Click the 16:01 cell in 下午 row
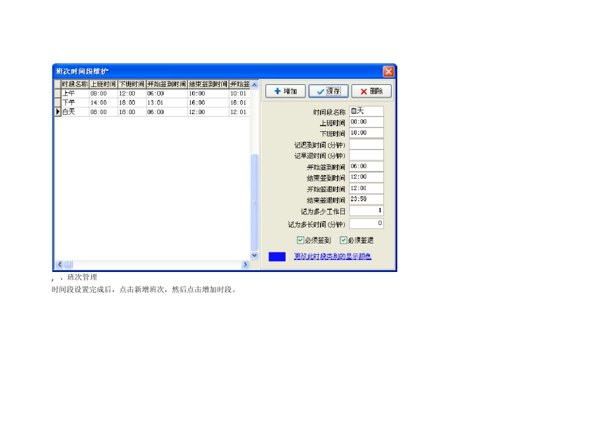 240,103
